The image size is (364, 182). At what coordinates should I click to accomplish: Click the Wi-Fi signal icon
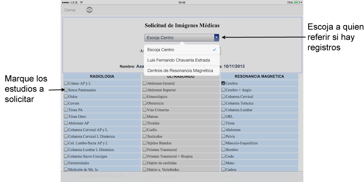click(x=82, y=2)
